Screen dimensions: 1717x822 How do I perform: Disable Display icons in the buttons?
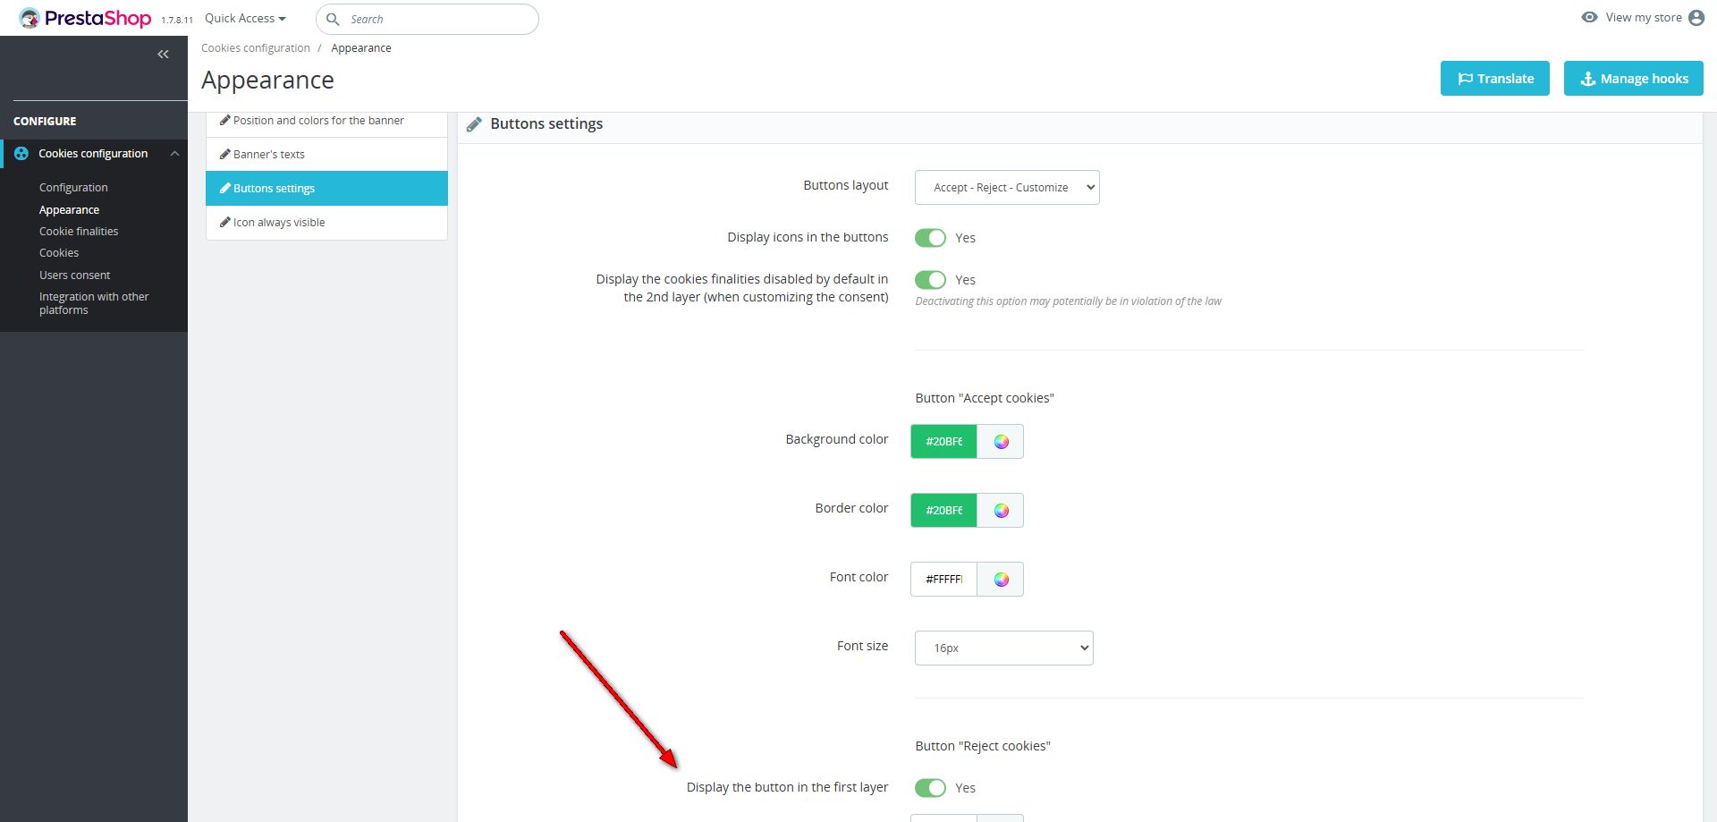click(x=930, y=238)
